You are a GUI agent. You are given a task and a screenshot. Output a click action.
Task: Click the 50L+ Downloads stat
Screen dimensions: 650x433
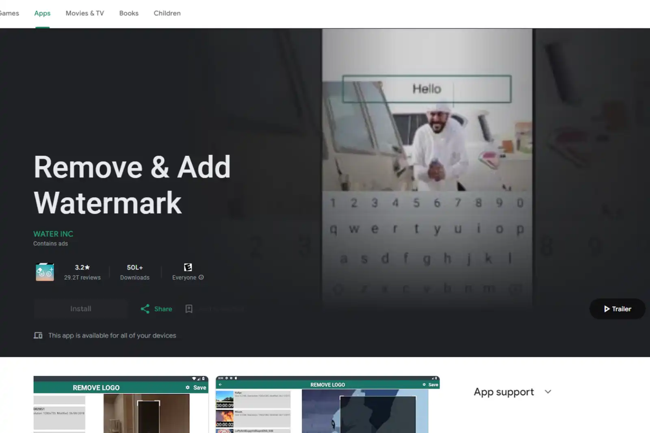coord(135,272)
